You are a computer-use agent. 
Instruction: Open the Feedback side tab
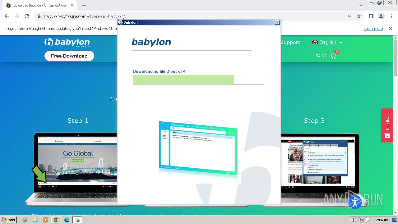point(387,125)
